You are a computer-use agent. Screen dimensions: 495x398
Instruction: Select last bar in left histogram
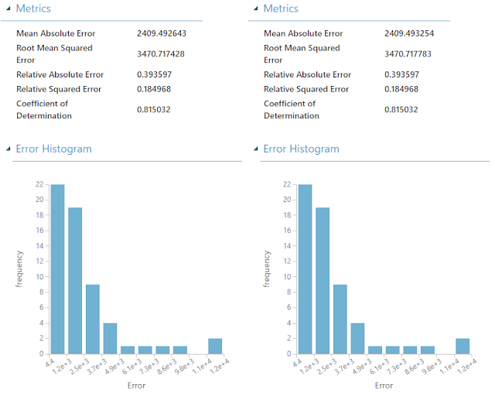click(215, 346)
